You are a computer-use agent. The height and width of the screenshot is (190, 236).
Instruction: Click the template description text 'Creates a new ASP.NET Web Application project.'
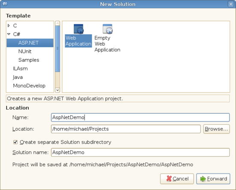coord(65,98)
